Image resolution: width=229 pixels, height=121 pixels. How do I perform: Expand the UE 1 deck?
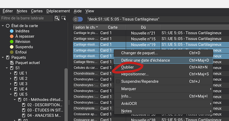(x=11, y=73)
